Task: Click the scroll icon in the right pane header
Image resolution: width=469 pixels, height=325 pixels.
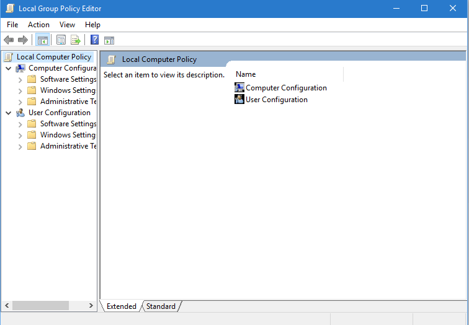Action: [x=112, y=59]
